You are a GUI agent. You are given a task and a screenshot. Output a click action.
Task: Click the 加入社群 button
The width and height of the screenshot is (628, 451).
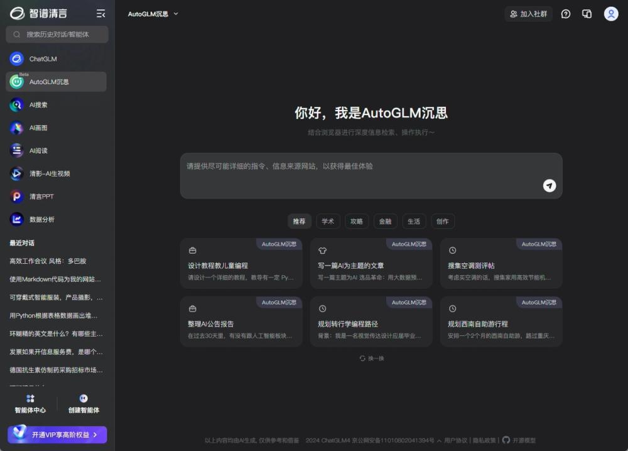click(528, 14)
